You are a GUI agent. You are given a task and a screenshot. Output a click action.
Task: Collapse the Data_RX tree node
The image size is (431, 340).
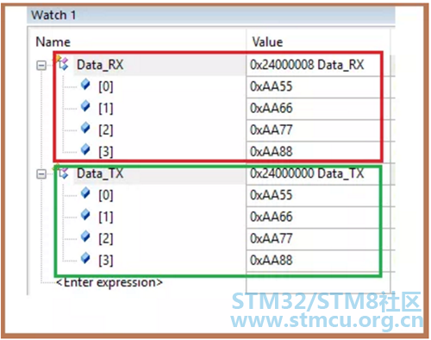pos(41,66)
